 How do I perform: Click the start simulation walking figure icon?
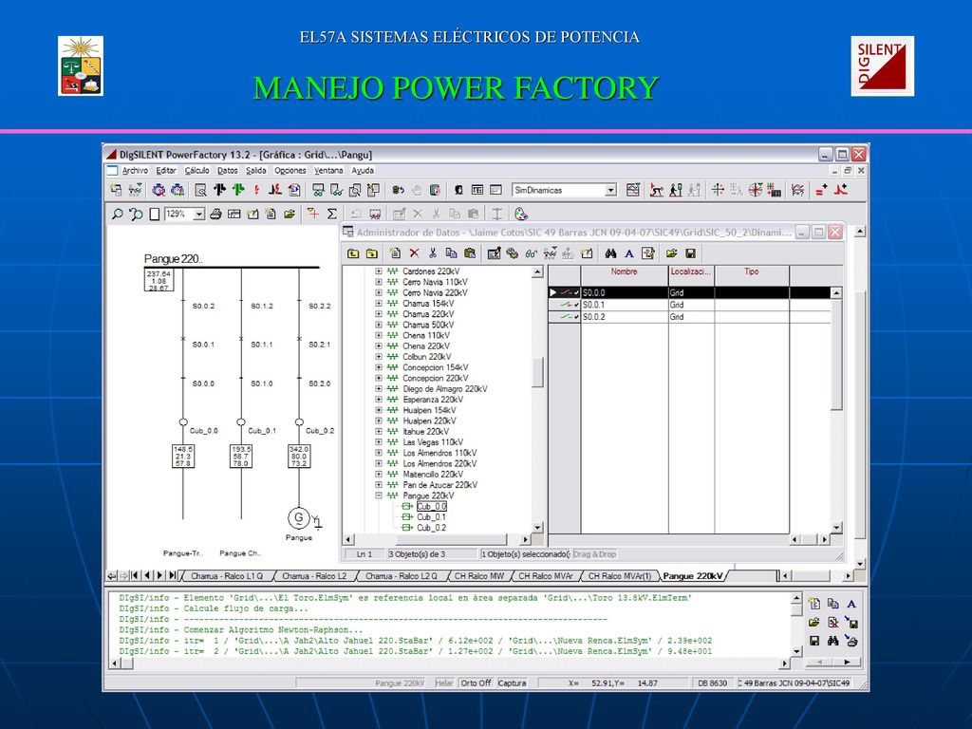676,190
